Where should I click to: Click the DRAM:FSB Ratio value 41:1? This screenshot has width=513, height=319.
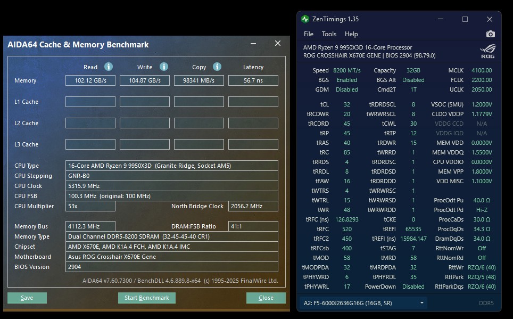point(253,226)
